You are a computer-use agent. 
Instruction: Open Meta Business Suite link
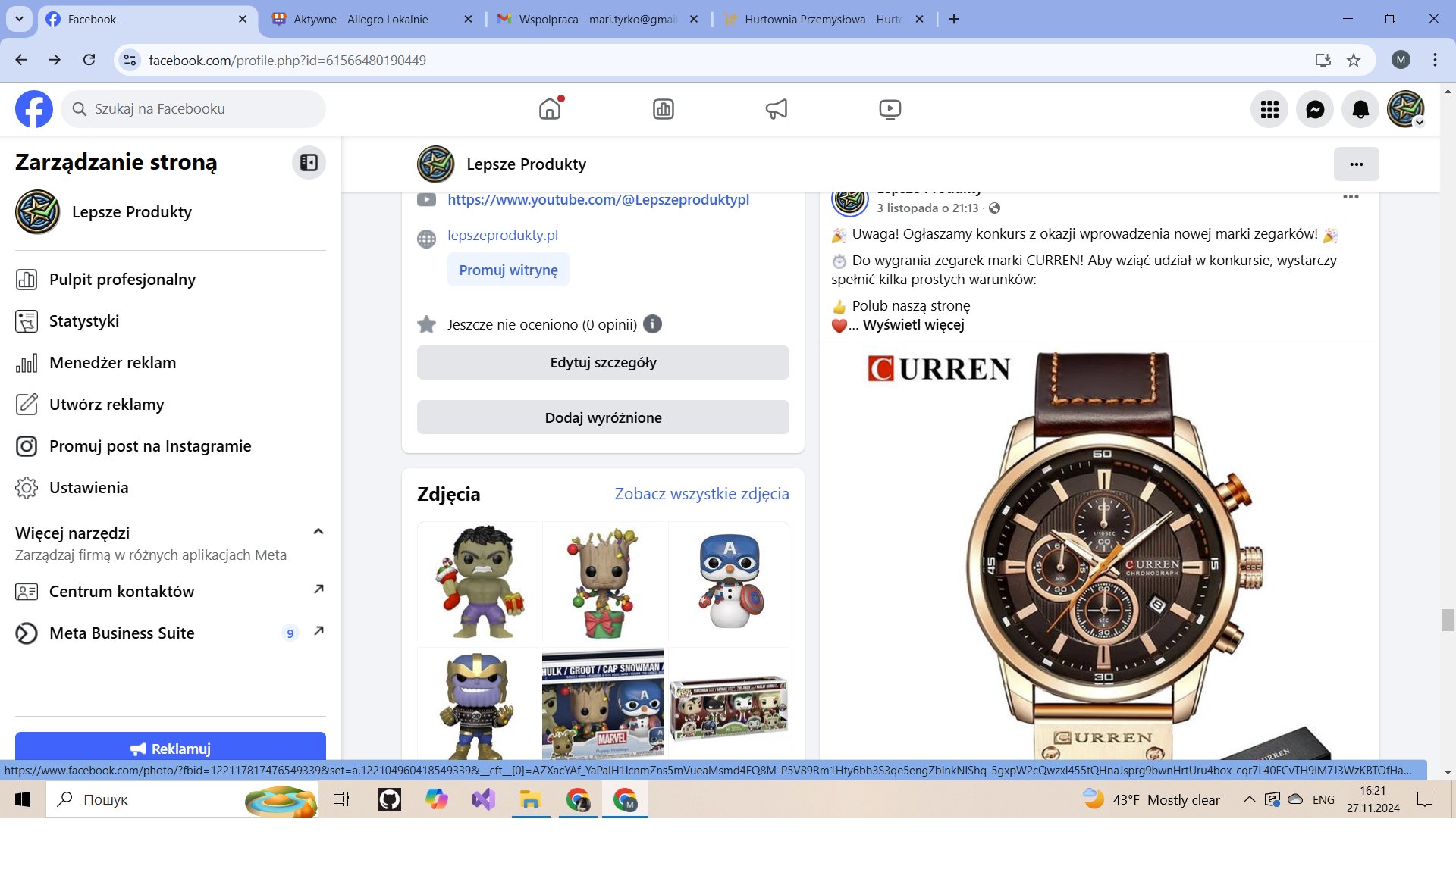tap(171, 633)
